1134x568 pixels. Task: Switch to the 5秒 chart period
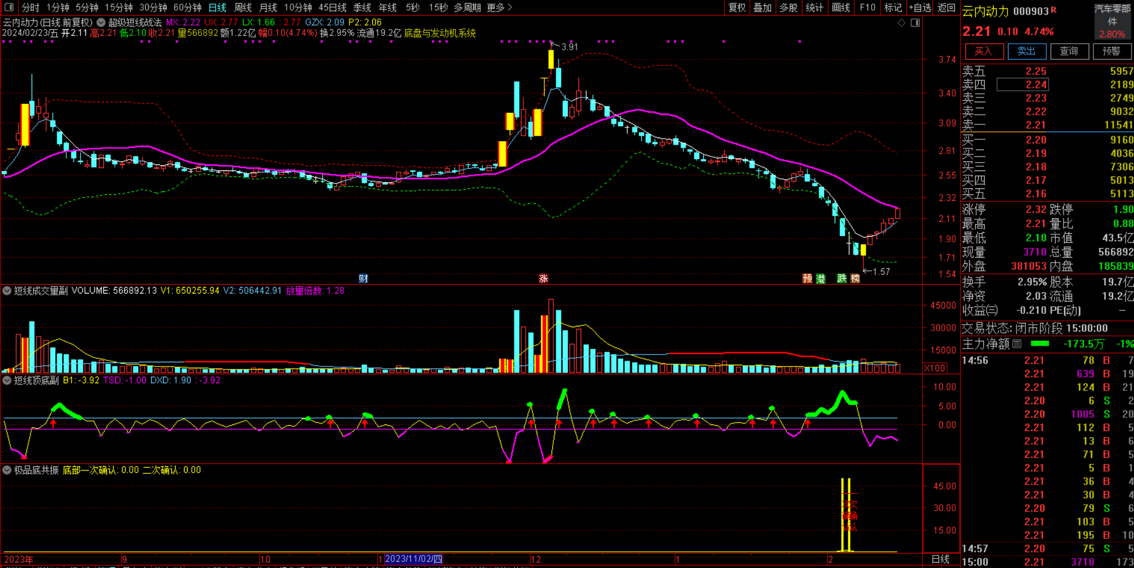tap(413, 7)
